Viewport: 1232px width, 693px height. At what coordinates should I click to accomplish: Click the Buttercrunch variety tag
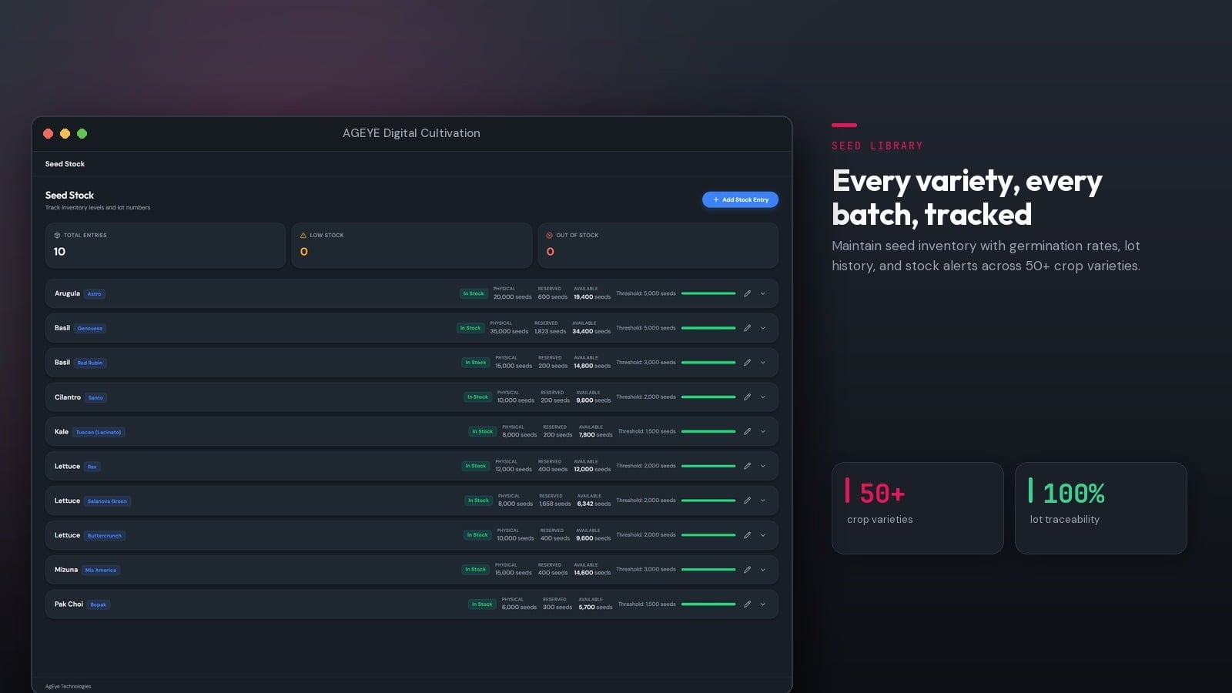(x=105, y=536)
